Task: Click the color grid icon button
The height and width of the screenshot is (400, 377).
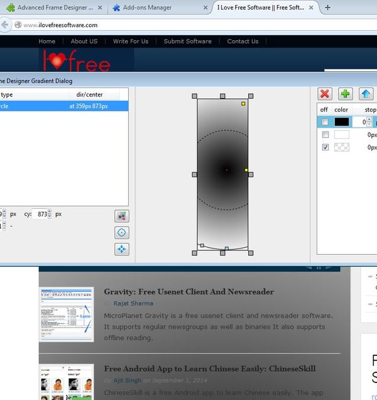Action: [x=122, y=216]
